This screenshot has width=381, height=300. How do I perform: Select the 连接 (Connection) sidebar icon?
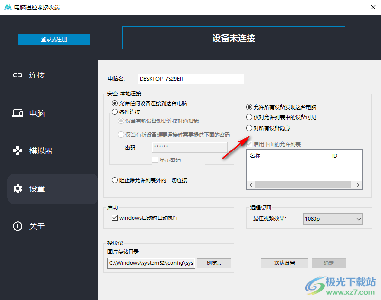click(x=18, y=75)
